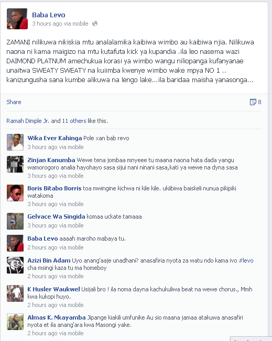Open Azizi Bin Adam's cartoon avatar
The height and width of the screenshot is (341, 272).
(x=15, y=265)
